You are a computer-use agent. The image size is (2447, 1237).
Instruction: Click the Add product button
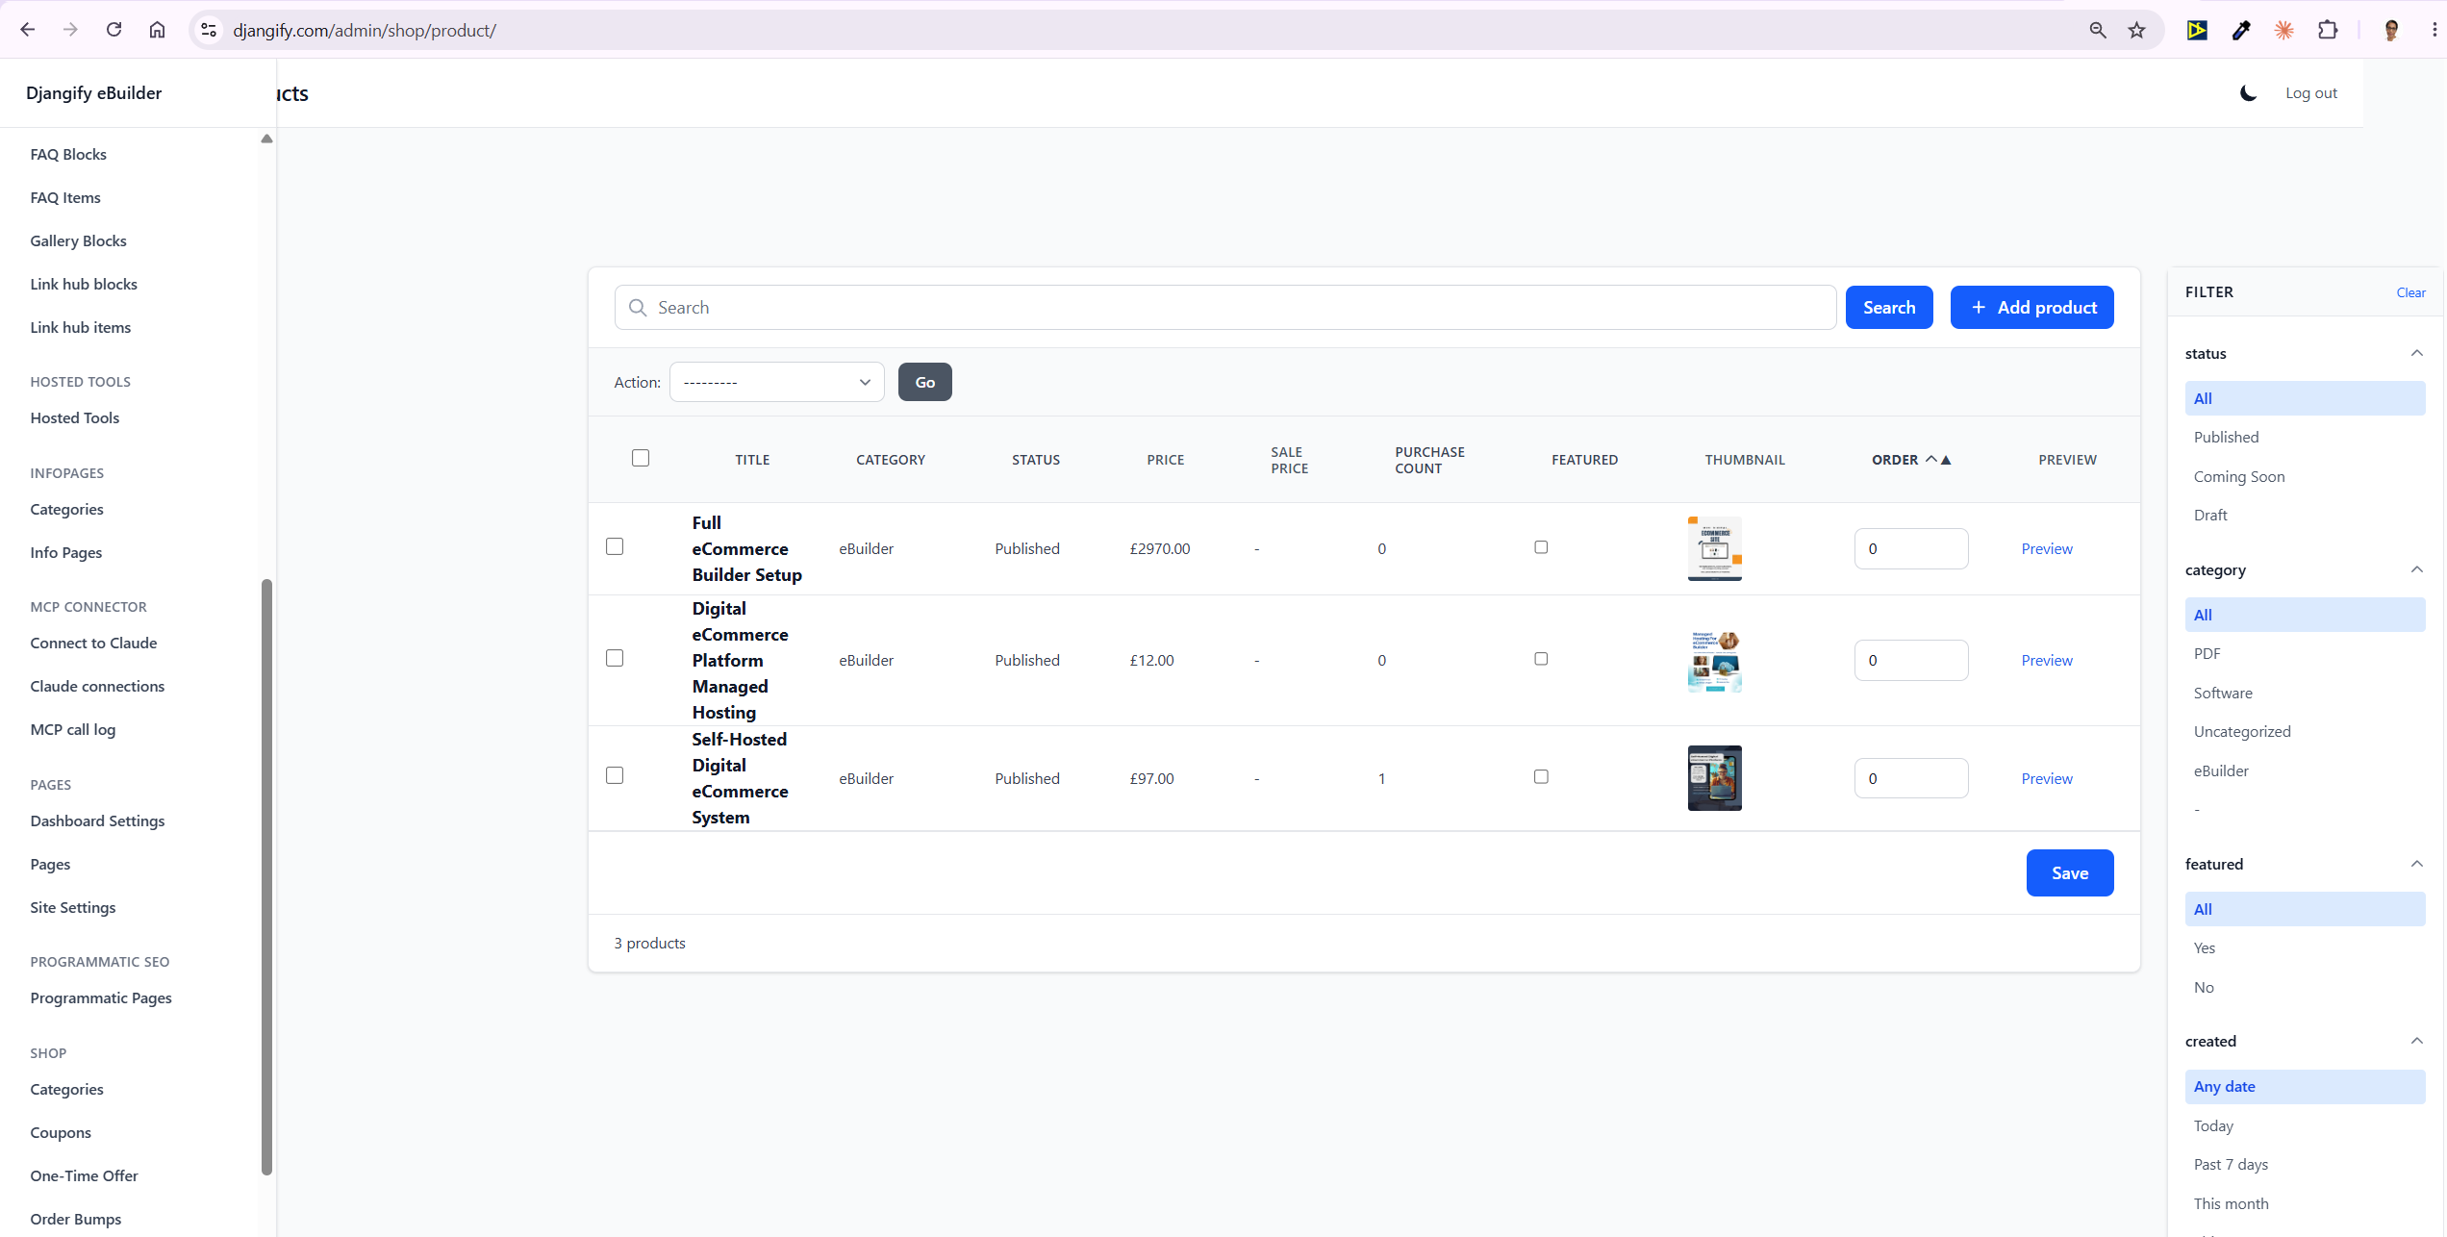pos(2031,307)
